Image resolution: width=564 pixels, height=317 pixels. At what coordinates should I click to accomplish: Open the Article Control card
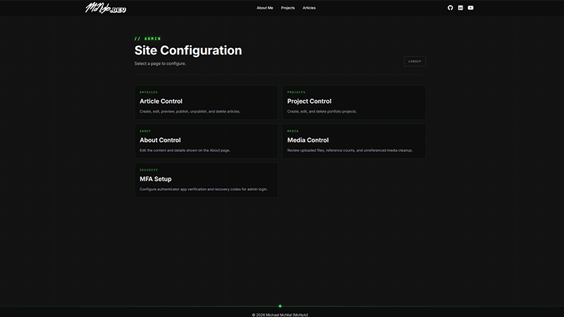click(206, 102)
